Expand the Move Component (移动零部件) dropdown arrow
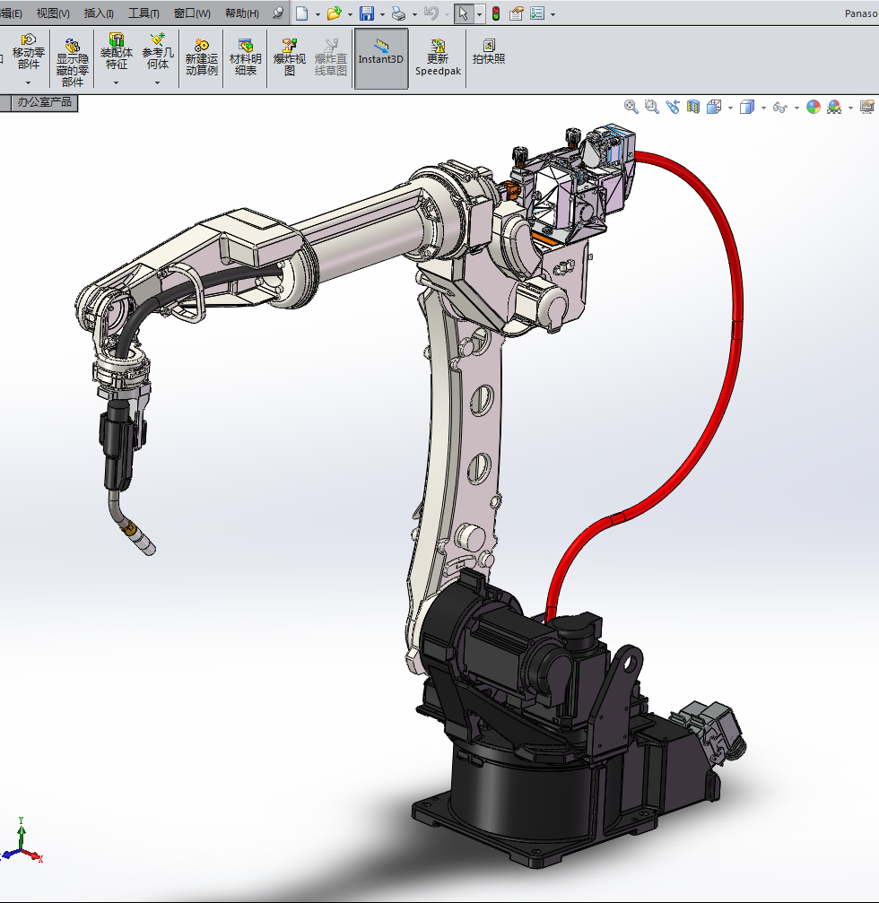Viewport: 879px width, 903px height. 28,82
